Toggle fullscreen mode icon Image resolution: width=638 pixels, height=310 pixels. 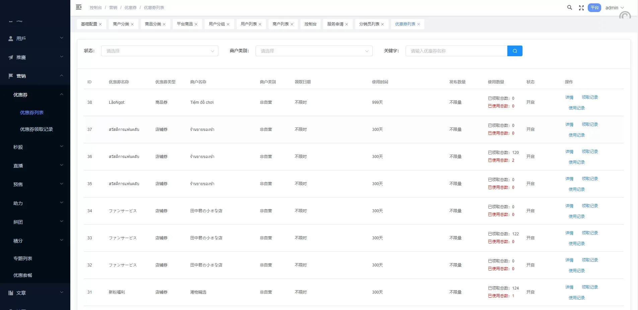tap(581, 8)
